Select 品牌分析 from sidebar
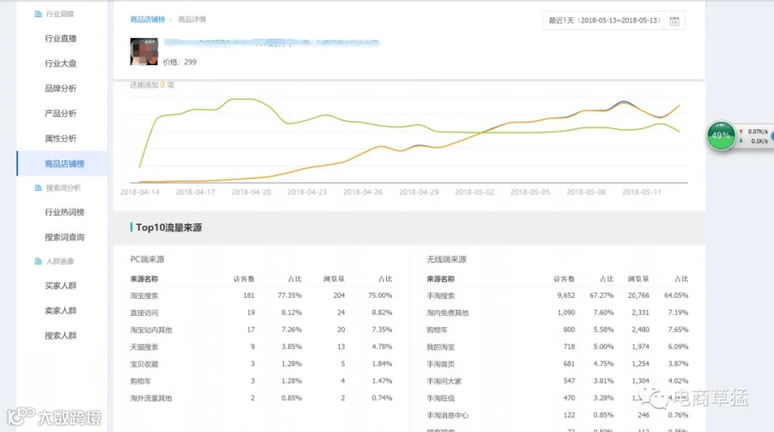The width and height of the screenshot is (774, 432). pos(61,88)
